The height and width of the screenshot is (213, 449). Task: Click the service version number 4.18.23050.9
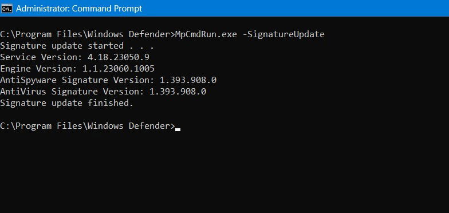[119, 57]
